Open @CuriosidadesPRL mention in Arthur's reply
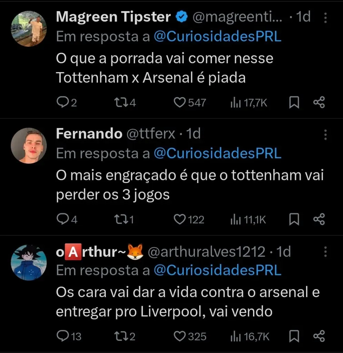This screenshot has height=353, width=343. (x=217, y=271)
